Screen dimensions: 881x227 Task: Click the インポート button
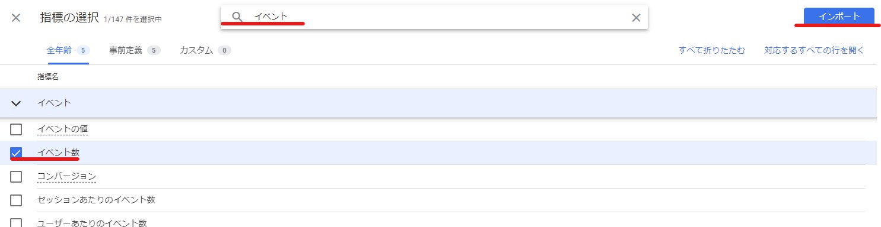pyautogui.click(x=839, y=17)
